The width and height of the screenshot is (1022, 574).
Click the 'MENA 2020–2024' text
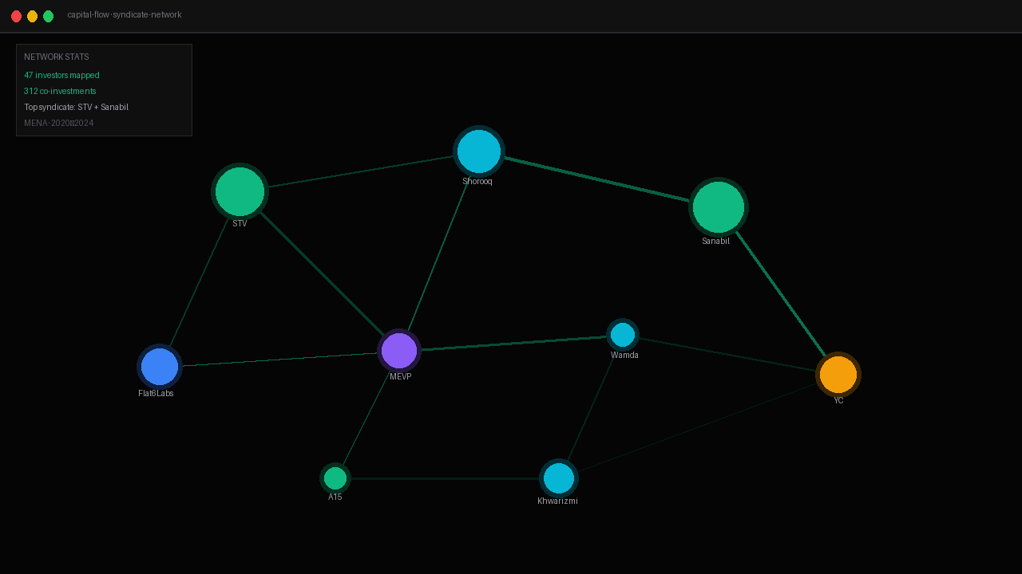59,123
